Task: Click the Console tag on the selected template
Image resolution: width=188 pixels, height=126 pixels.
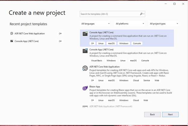Action: tap(137, 43)
